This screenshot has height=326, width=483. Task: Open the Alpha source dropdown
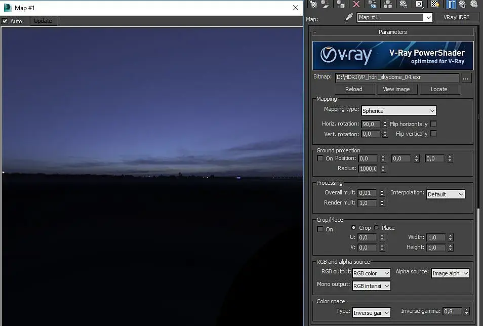click(450, 273)
